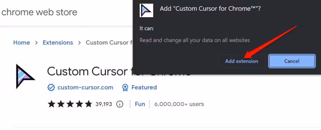Open the Fun category link
This screenshot has height=130, width=321.
pyautogui.click(x=140, y=104)
